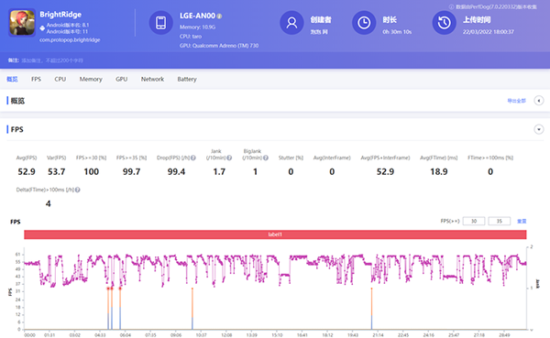
Task: Click the FPS threshold 30 input
Action: (x=474, y=222)
